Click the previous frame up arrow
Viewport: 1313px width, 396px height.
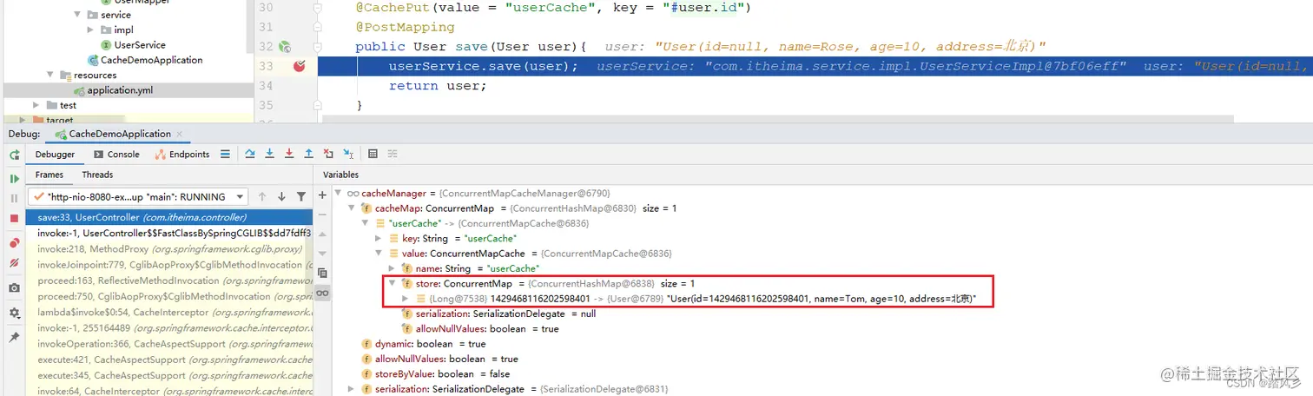(261, 197)
